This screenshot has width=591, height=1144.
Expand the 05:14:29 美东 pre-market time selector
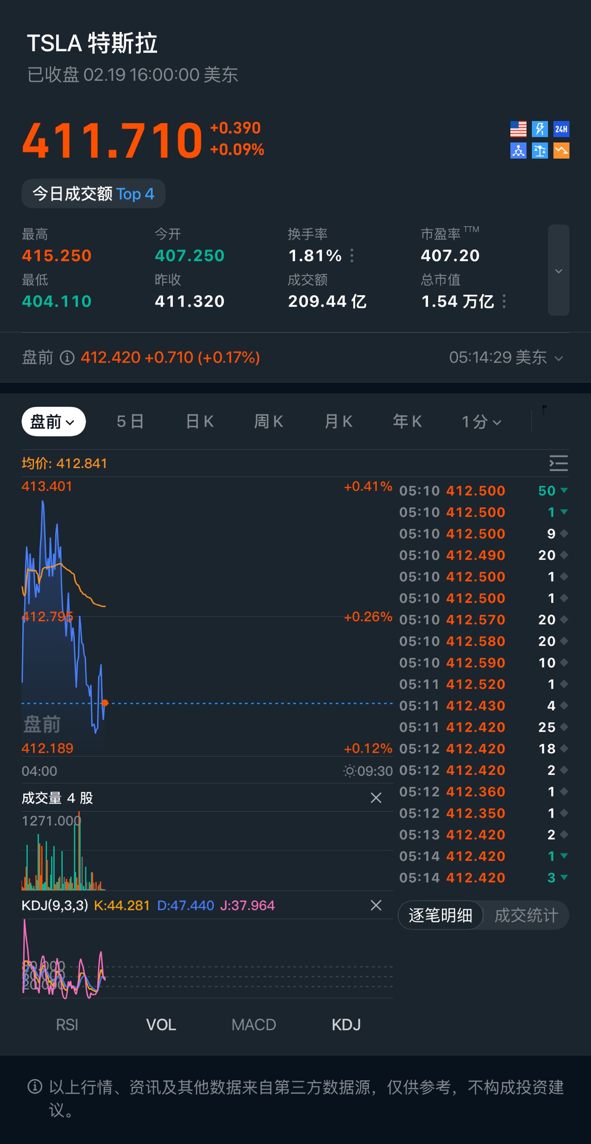tap(506, 358)
